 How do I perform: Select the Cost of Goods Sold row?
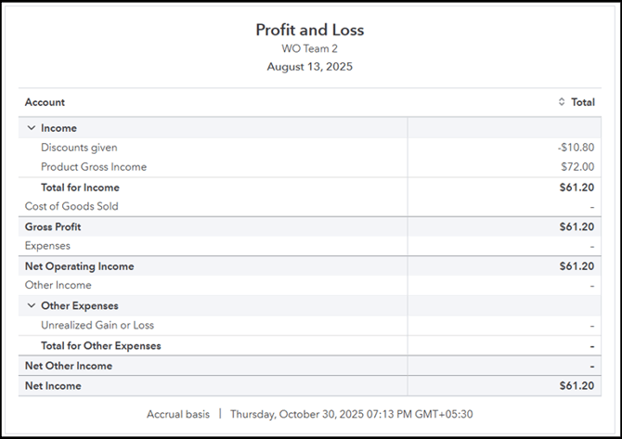coord(71,206)
